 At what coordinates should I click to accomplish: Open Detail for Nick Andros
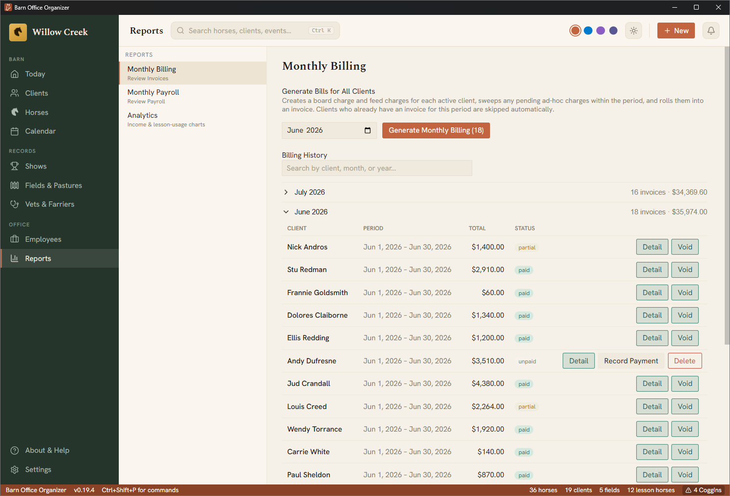(652, 247)
